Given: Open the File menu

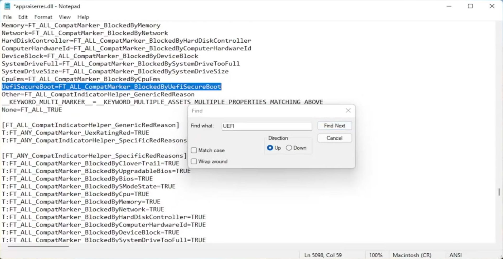Looking at the screenshot, I should point(7,17).
